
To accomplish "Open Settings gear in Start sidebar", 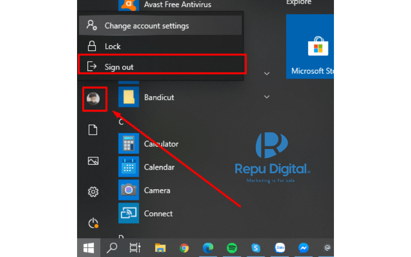I will coord(93,192).
